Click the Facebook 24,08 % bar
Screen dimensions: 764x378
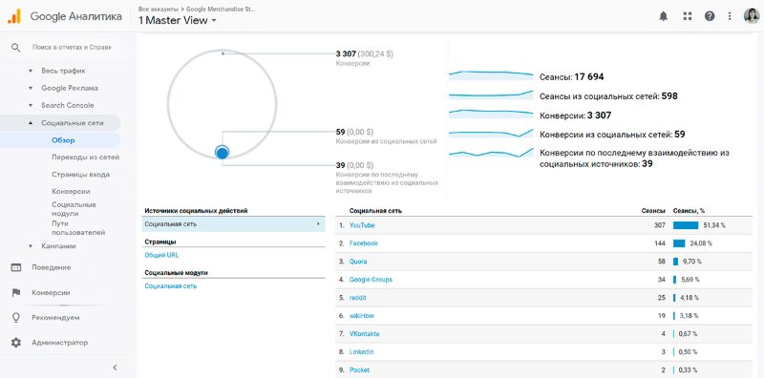click(x=679, y=243)
